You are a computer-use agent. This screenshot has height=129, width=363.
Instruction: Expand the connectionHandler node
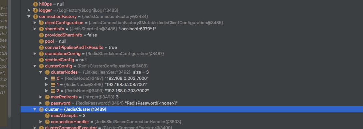pos(41,122)
